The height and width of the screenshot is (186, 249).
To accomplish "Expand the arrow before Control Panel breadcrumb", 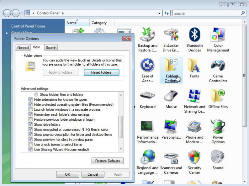I will tap(33, 13).
